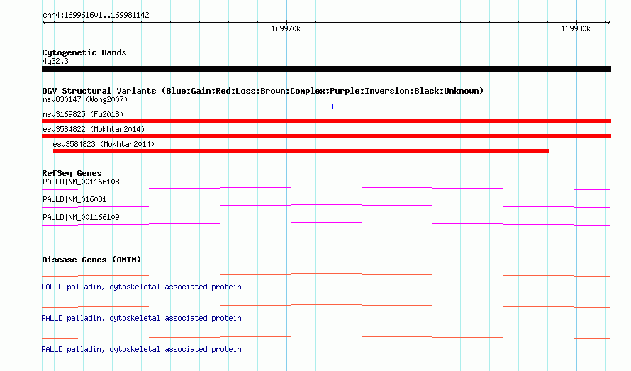Click the magenta PALLD NM_016081 gene line
631x371 pixels.
(326, 206)
